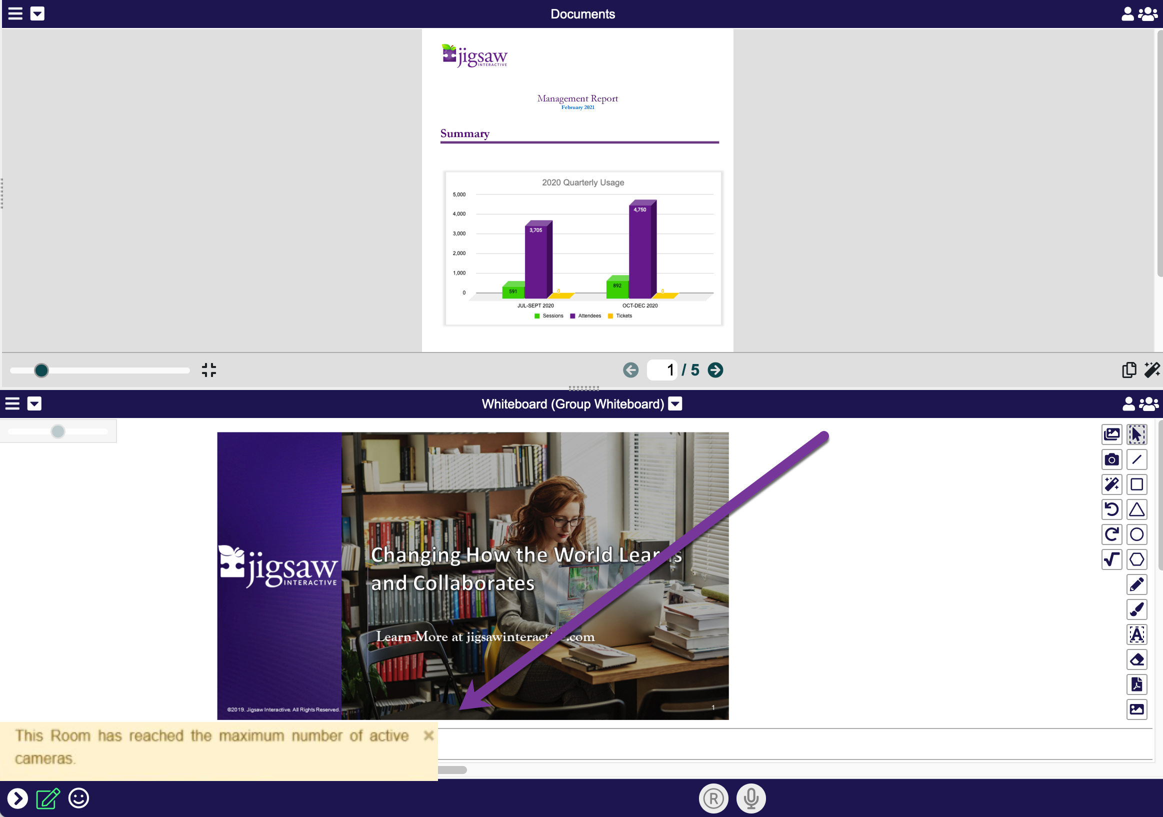
Task: Collapse the document fullscreen view
Action: pos(208,370)
